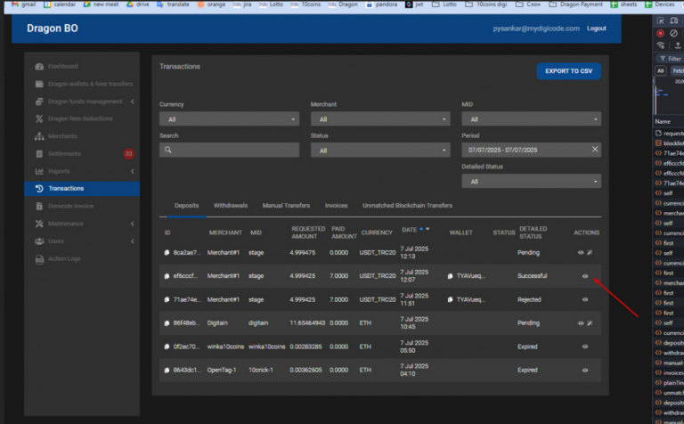Image resolution: width=684 pixels, height=424 pixels.
Task: View details of OpenTag-1 Expired transaction
Action: pos(585,371)
